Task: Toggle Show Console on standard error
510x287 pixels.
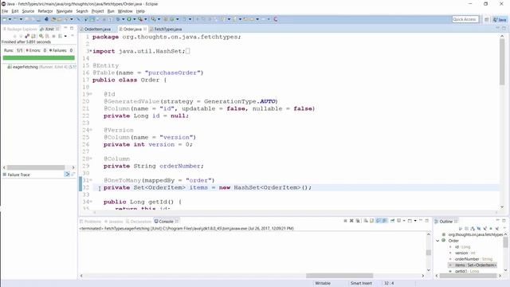Action: 384,221
